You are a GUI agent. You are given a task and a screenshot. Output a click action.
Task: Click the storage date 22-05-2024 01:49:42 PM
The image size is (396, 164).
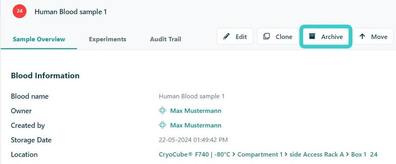pos(193,140)
